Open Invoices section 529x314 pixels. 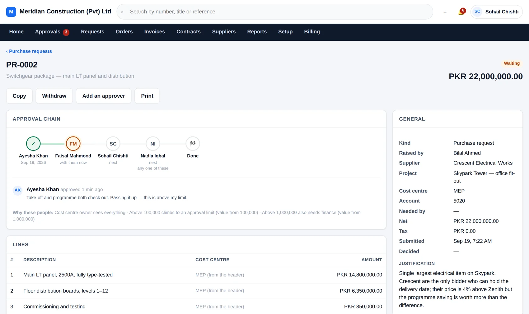[x=155, y=32]
